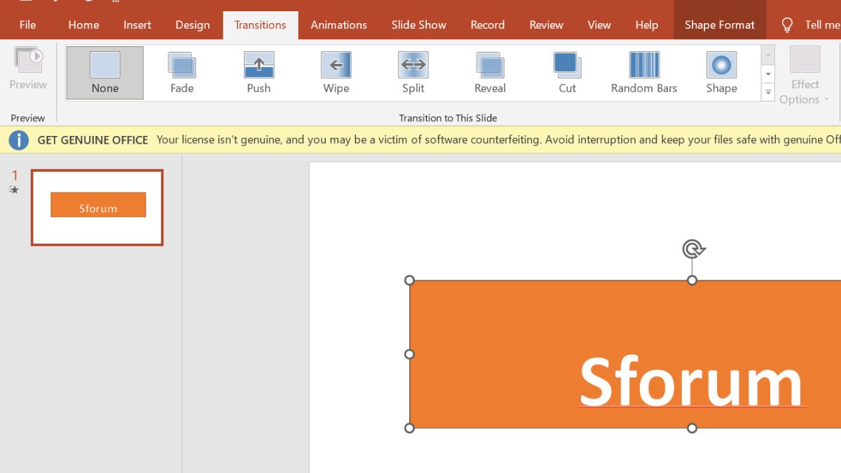Choose the Split transition effect
841x473 pixels.
[x=413, y=72]
